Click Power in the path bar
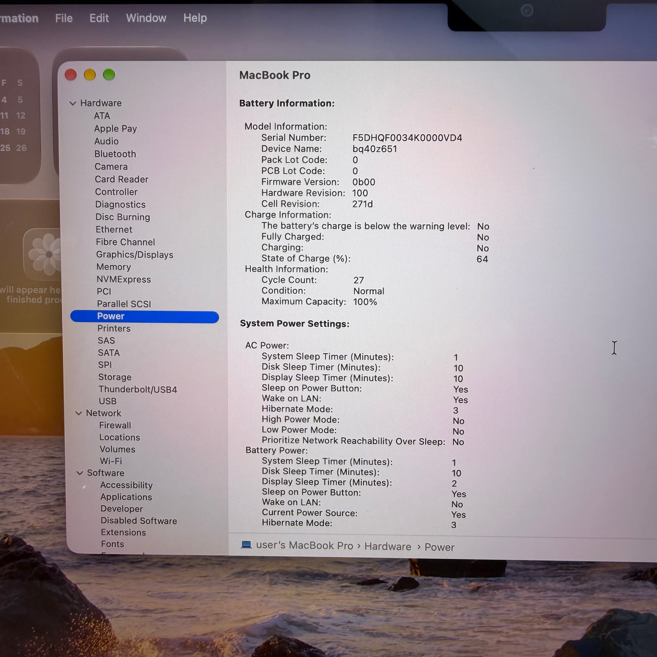Screen dimensions: 657x657 (439, 547)
